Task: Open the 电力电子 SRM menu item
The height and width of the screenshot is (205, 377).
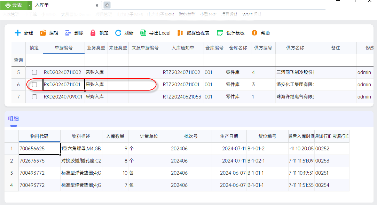Action: click(160, 14)
